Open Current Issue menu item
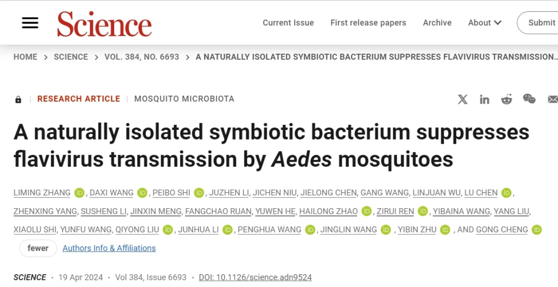 (x=288, y=23)
